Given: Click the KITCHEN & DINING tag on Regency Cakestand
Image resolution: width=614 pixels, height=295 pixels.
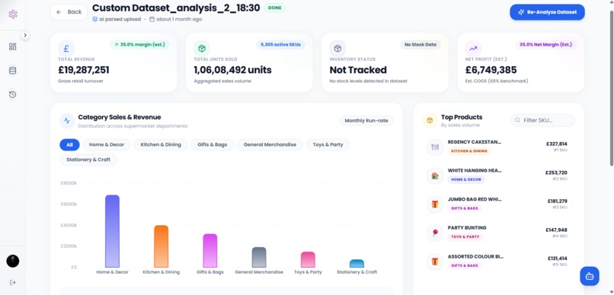Looking at the screenshot, I should 469,151.
